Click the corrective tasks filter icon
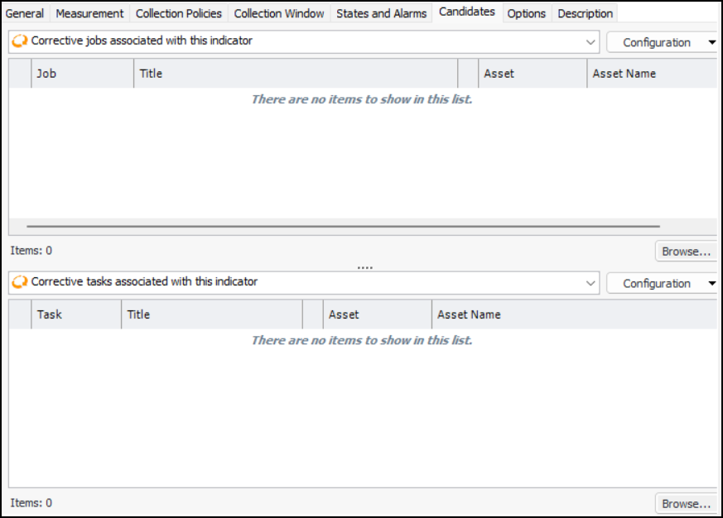The height and width of the screenshot is (518, 723). [x=19, y=281]
